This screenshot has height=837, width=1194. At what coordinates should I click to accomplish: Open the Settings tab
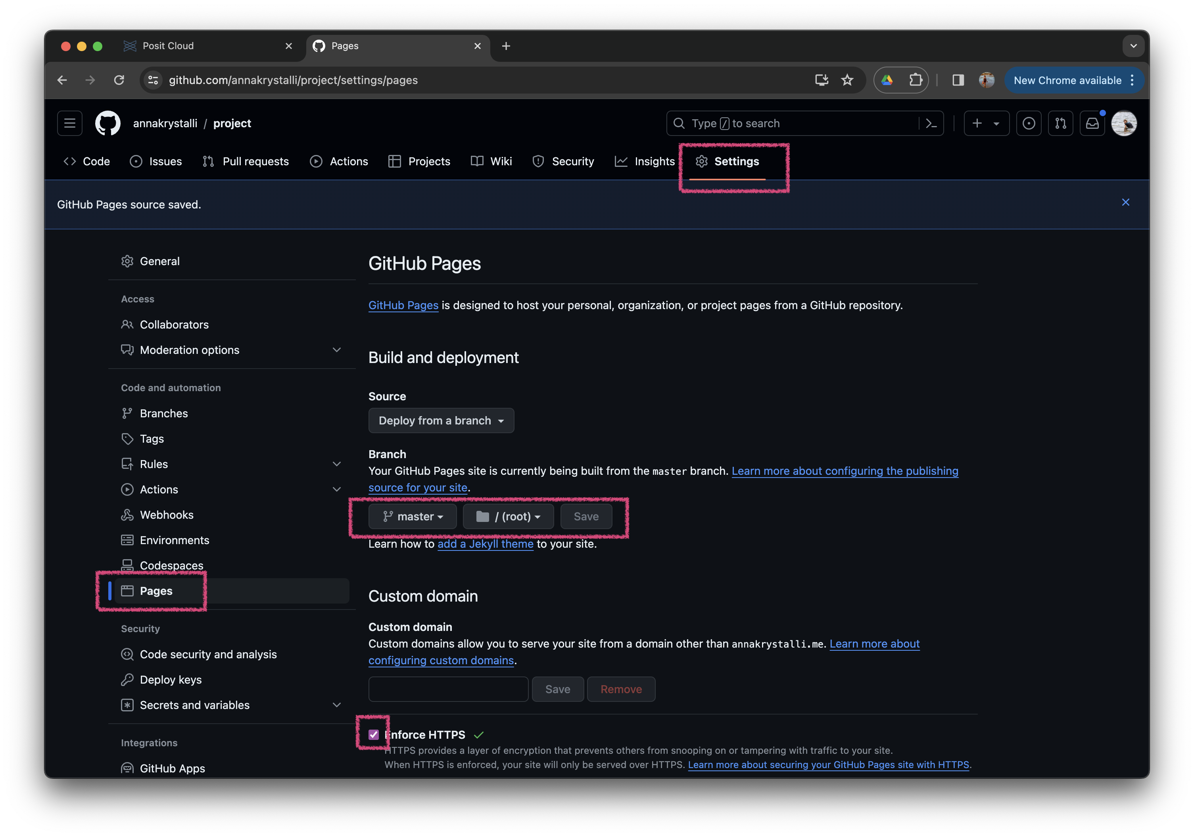[728, 162]
